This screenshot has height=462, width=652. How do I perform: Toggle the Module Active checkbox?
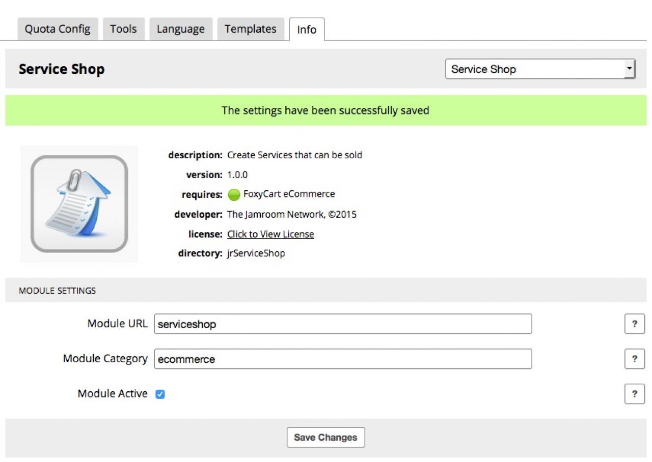(x=160, y=394)
